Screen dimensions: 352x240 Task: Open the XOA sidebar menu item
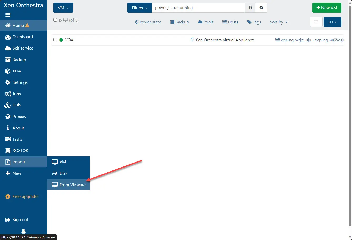click(23, 71)
